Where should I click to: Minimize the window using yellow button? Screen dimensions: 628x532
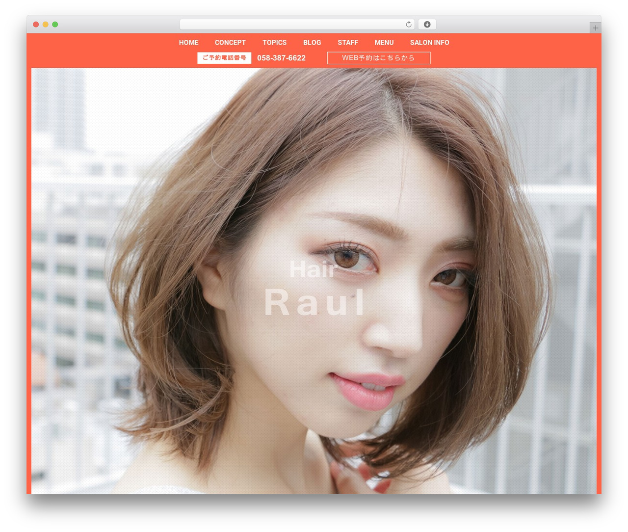46,25
